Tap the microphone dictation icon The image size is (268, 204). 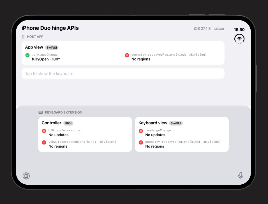[241, 176]
